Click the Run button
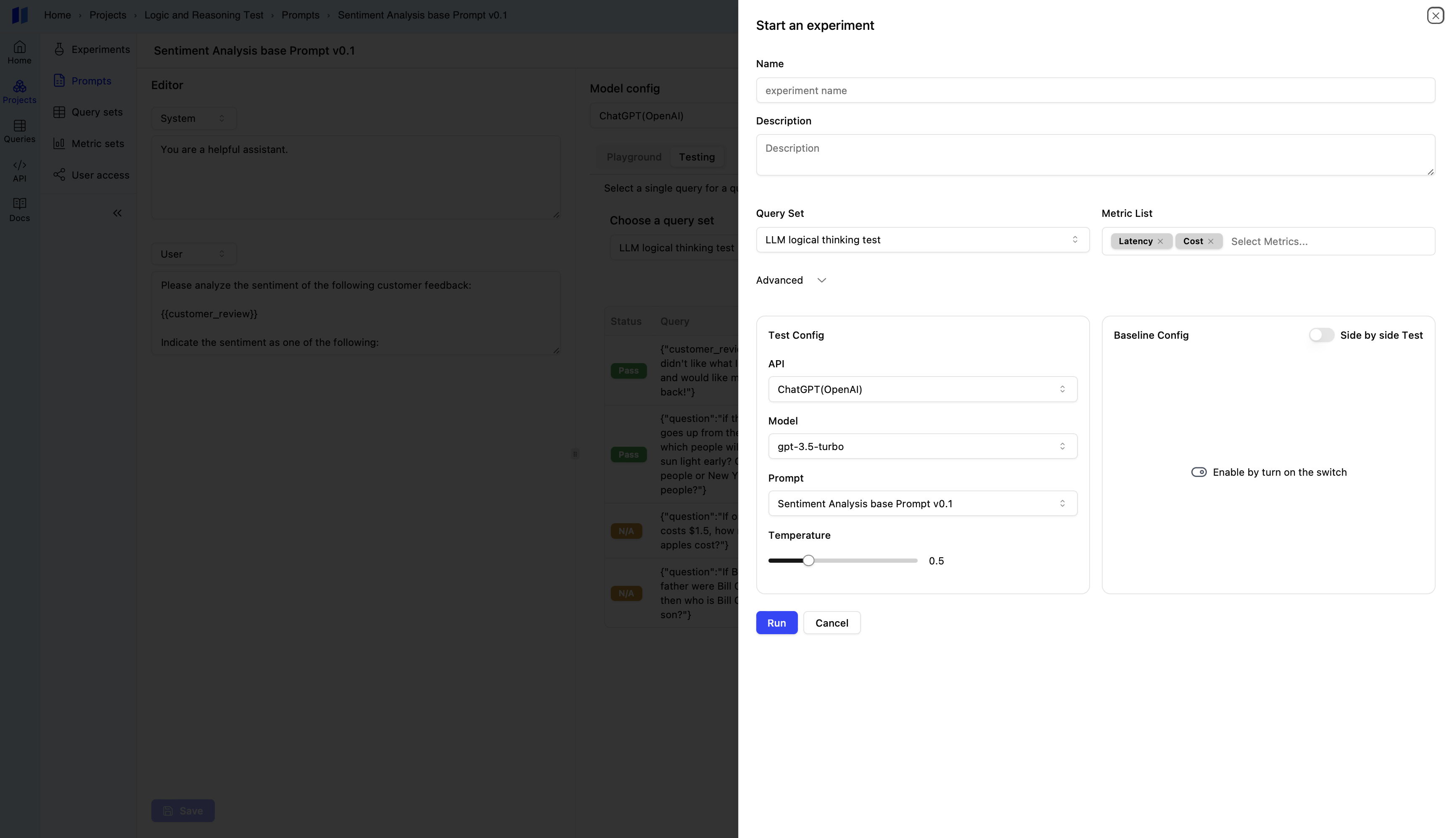This screenshot has height=838, width=1452. tap(776, 623)
